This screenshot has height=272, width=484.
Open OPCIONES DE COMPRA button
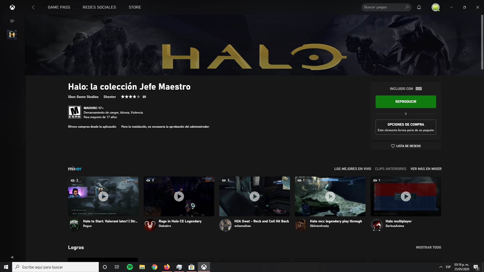(x=406, y=127)
